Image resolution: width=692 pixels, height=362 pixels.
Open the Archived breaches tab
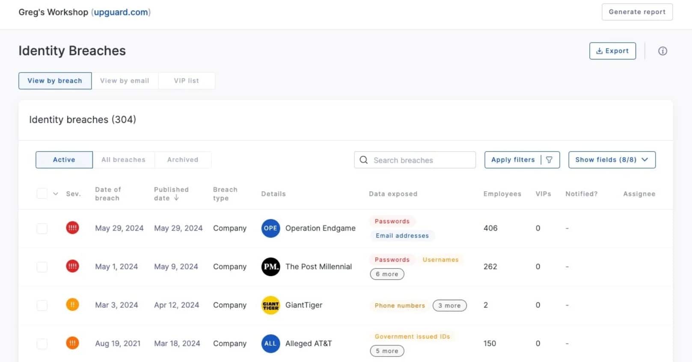[183, 160]
